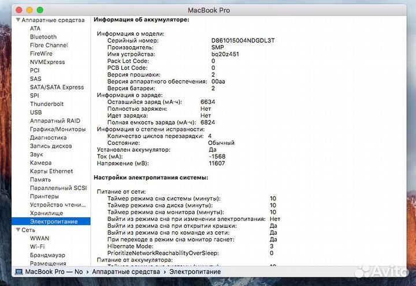Select Камера in the sidebar
The image size is (416, 286).
(40, 163)
